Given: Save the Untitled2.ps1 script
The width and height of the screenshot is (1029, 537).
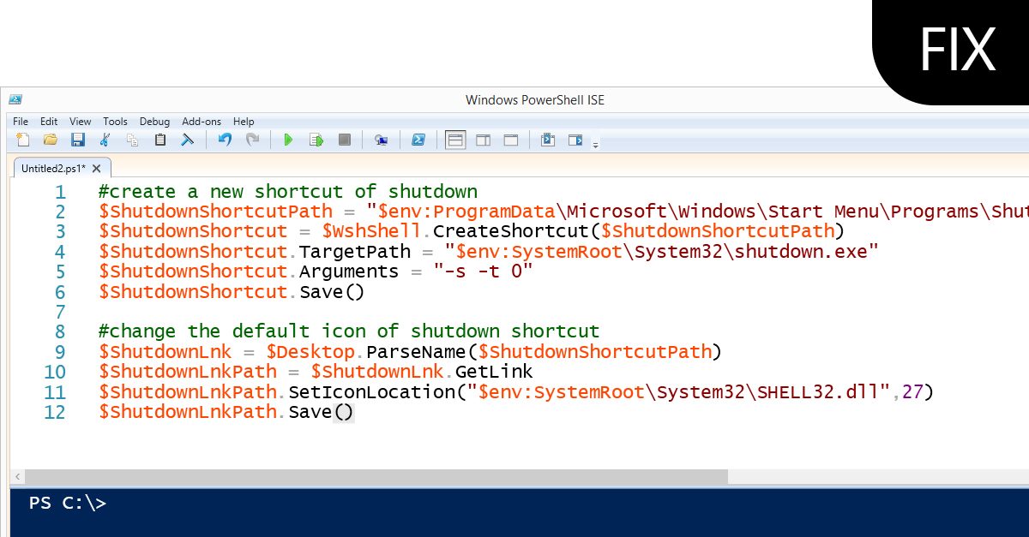Looking at the screenshot, I should tap(77, 139).
